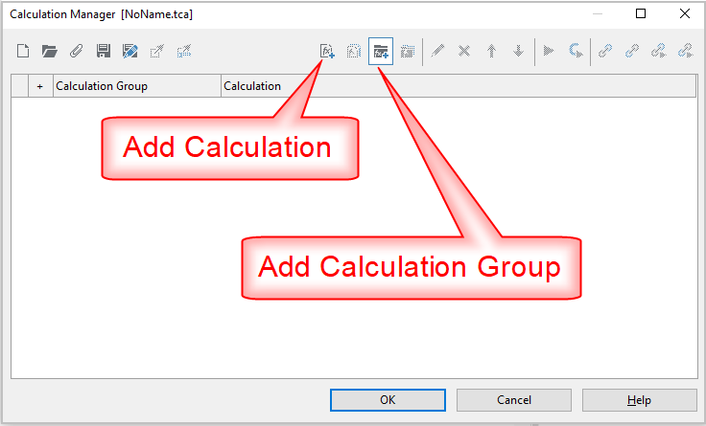Click the last chain link icon
This screenshot has height=426, width=706.
pos(686,52)
